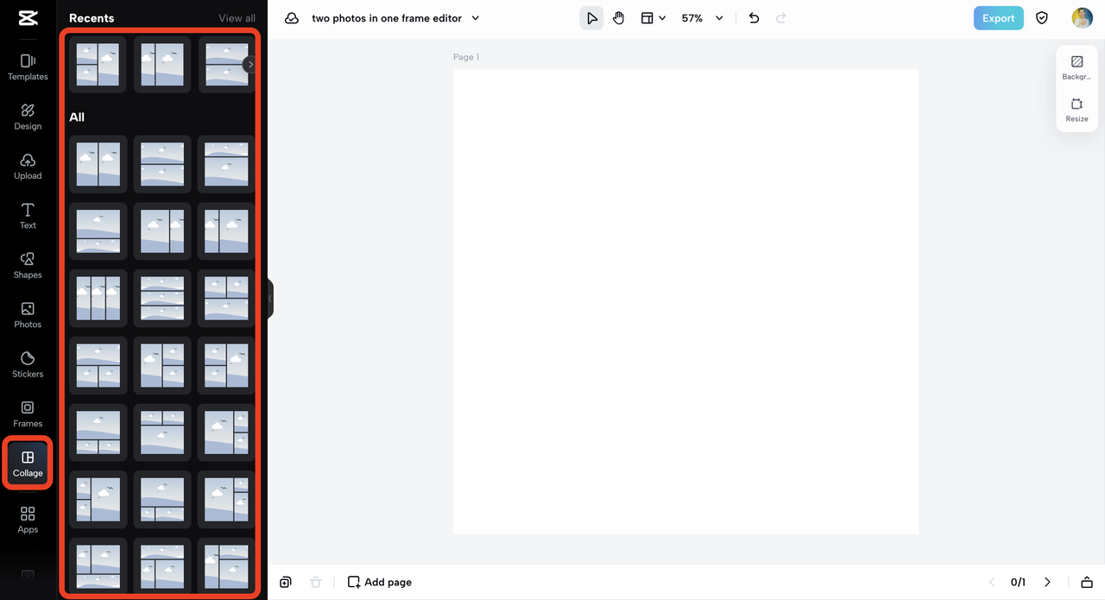1105x600 pixels.
Task: Show more Recents with arrow
Action: click(249, 64)
